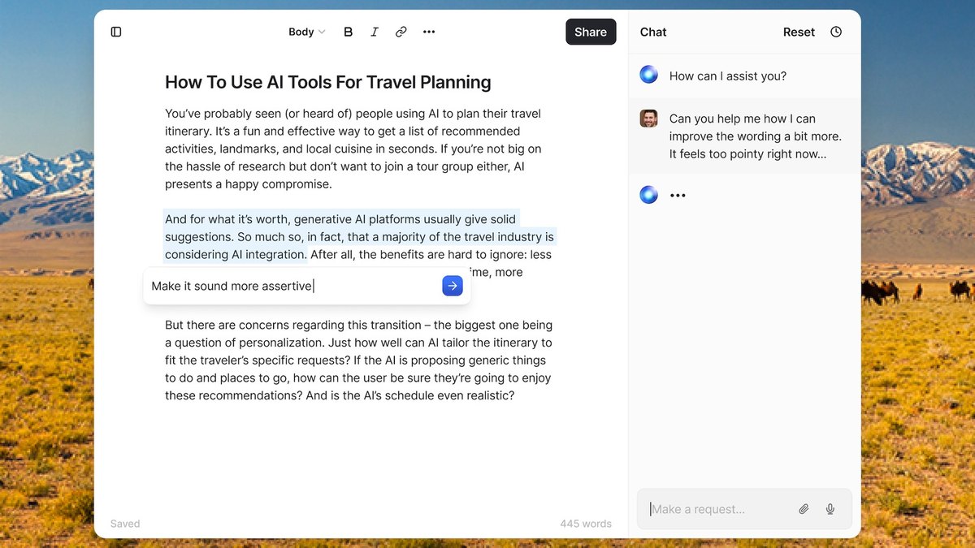Image resolution: width=975 pixels, height=548 pixels.
Task: Toggle the sidebar panel icon
Action: [x=116, y=32]
